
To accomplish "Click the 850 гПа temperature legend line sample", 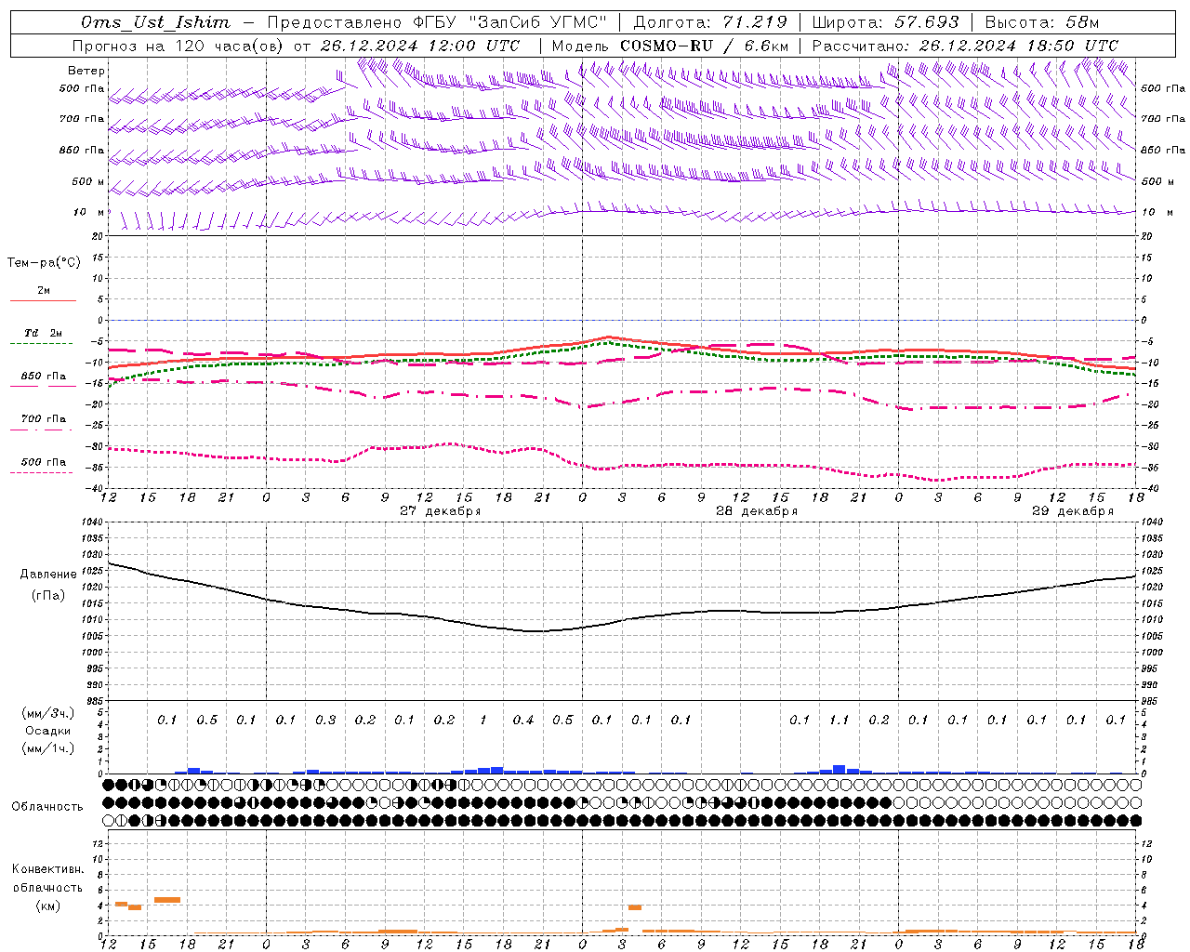I will pos(42,387).
